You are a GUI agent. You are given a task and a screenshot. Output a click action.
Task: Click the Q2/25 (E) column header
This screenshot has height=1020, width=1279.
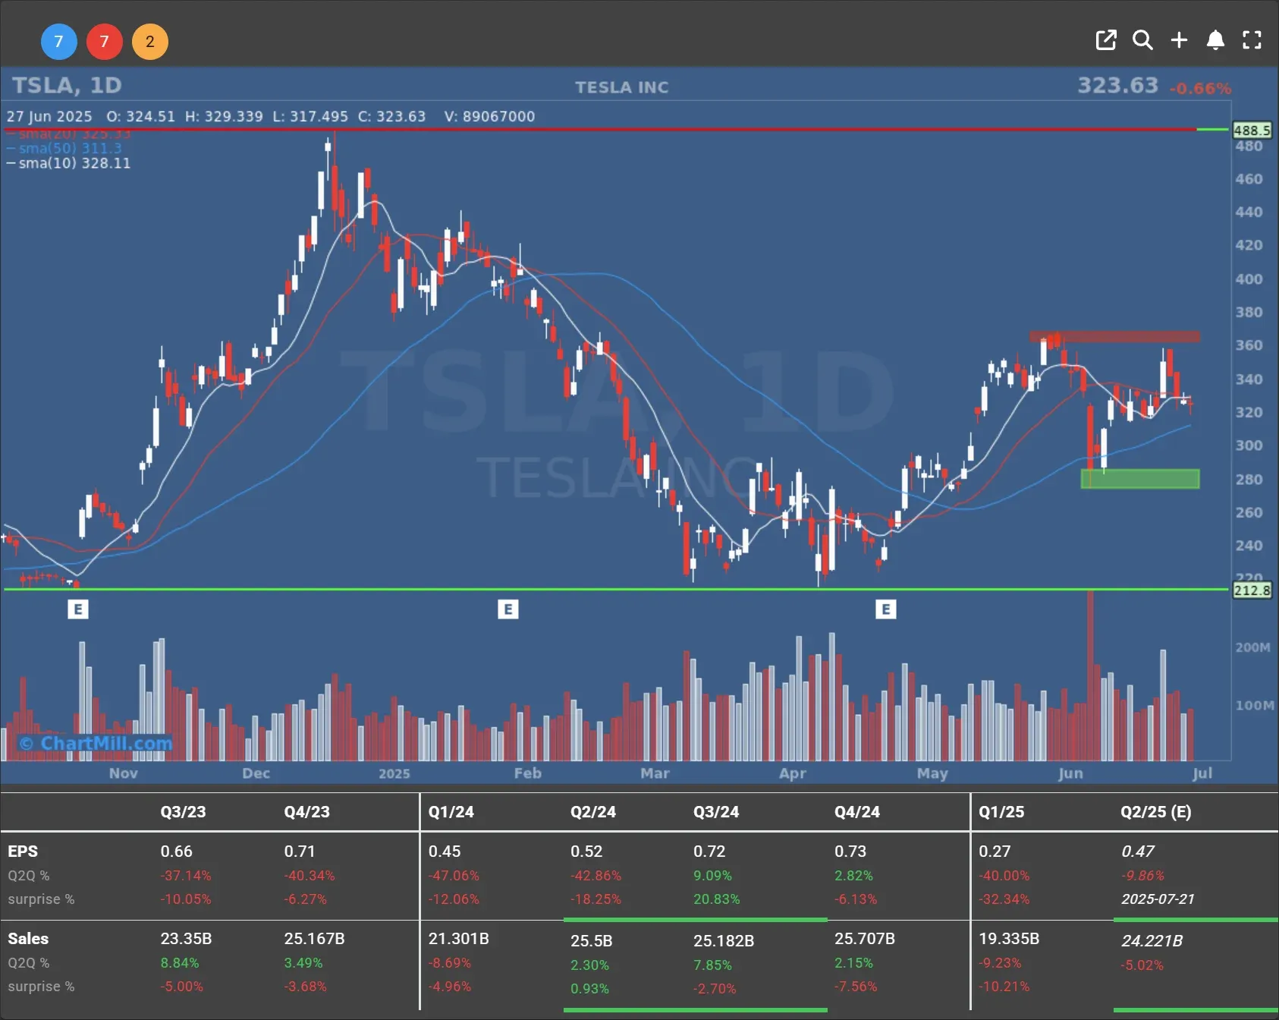tap(1156, 812)
